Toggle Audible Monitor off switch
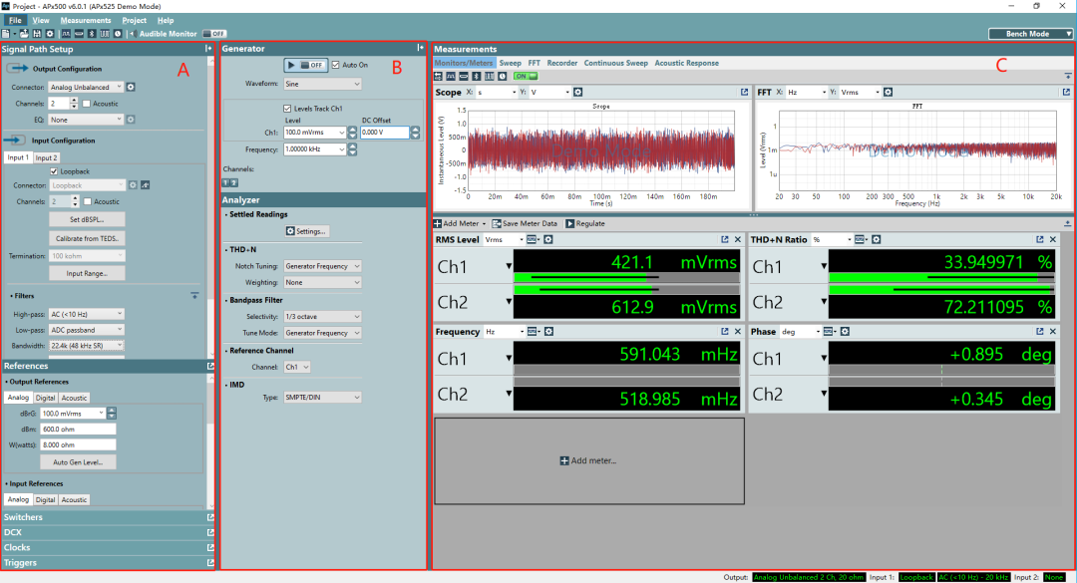The height and width of the screenshot is (583, 1077). [212, 33]
